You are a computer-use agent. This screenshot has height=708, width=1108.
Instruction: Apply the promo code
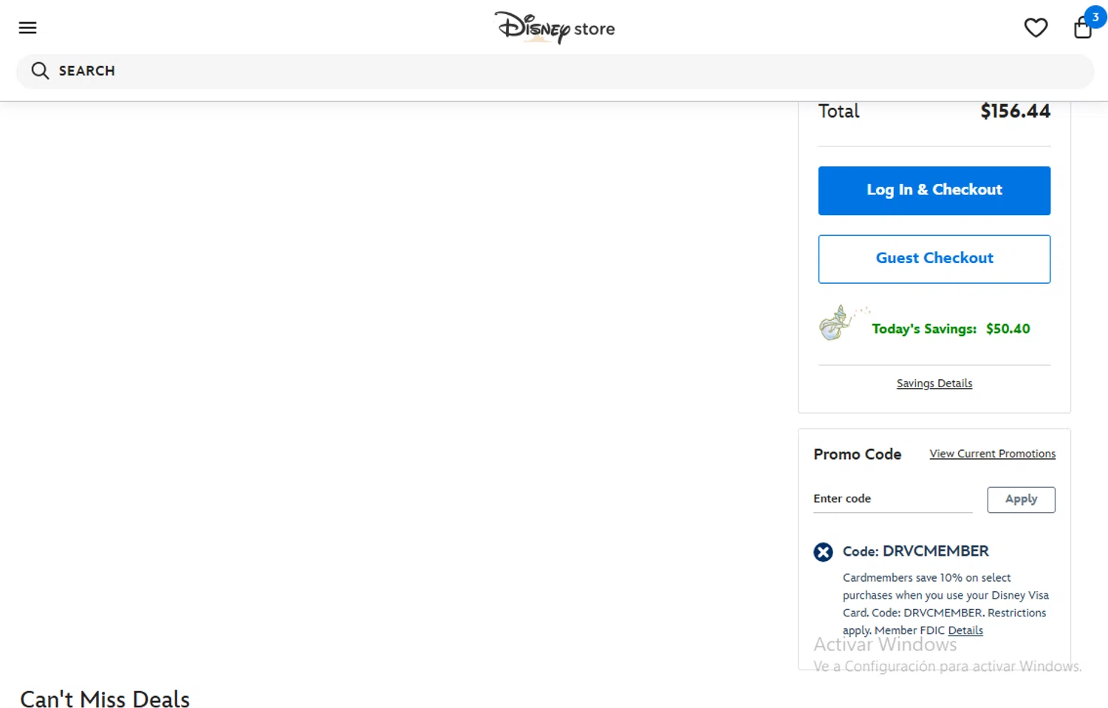[x=1021, y=500]
